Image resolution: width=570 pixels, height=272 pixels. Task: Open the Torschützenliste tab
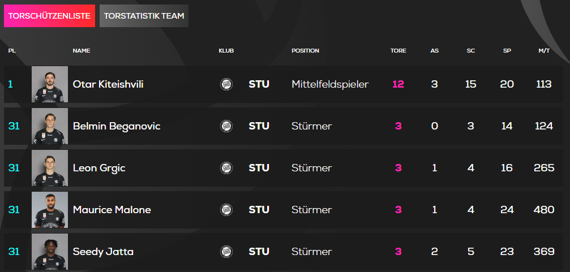(x=49, y=16)
